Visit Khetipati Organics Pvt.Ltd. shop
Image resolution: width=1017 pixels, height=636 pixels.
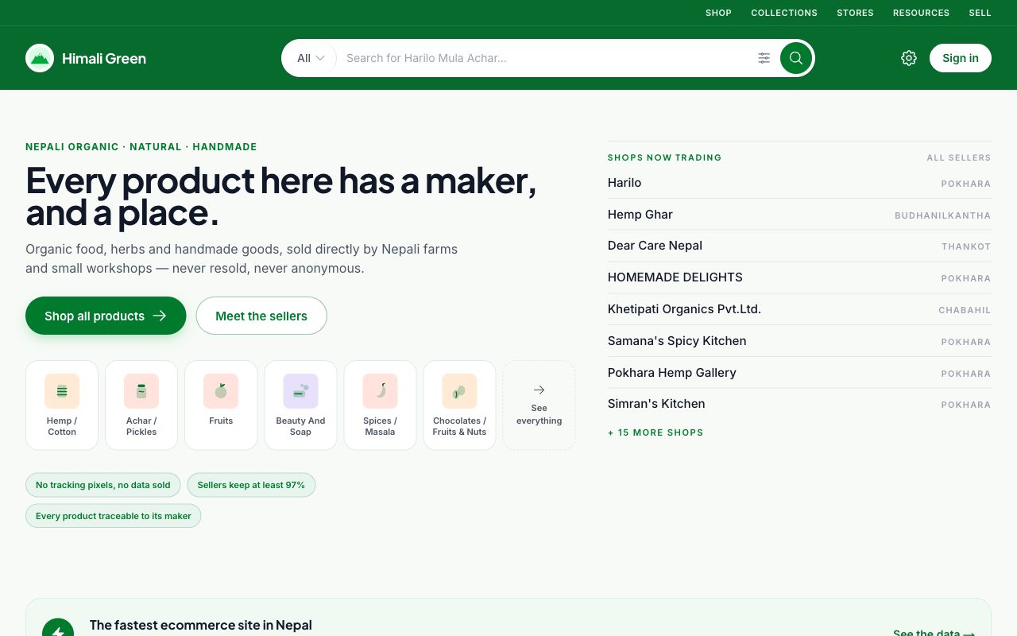coord(799,309)
